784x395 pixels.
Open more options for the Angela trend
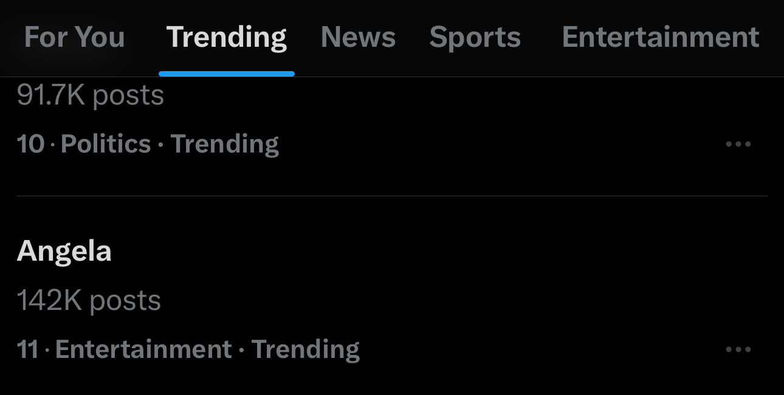pos(738,350)
